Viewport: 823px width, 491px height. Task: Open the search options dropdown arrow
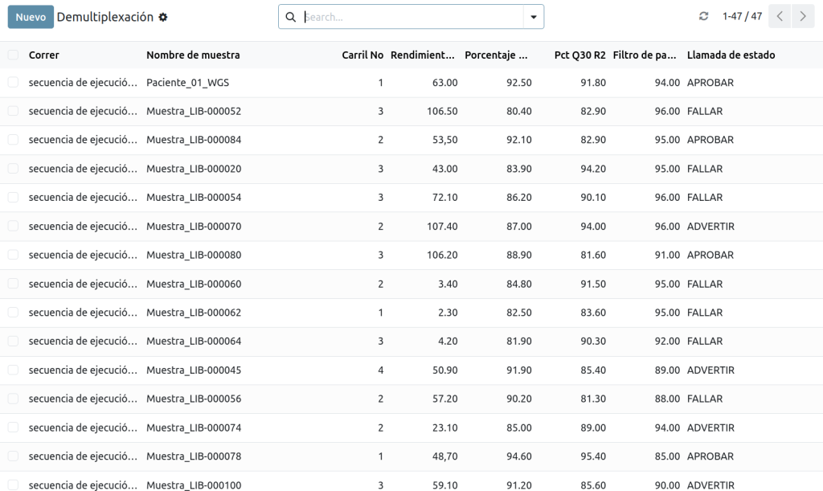[x=533, y=17]
